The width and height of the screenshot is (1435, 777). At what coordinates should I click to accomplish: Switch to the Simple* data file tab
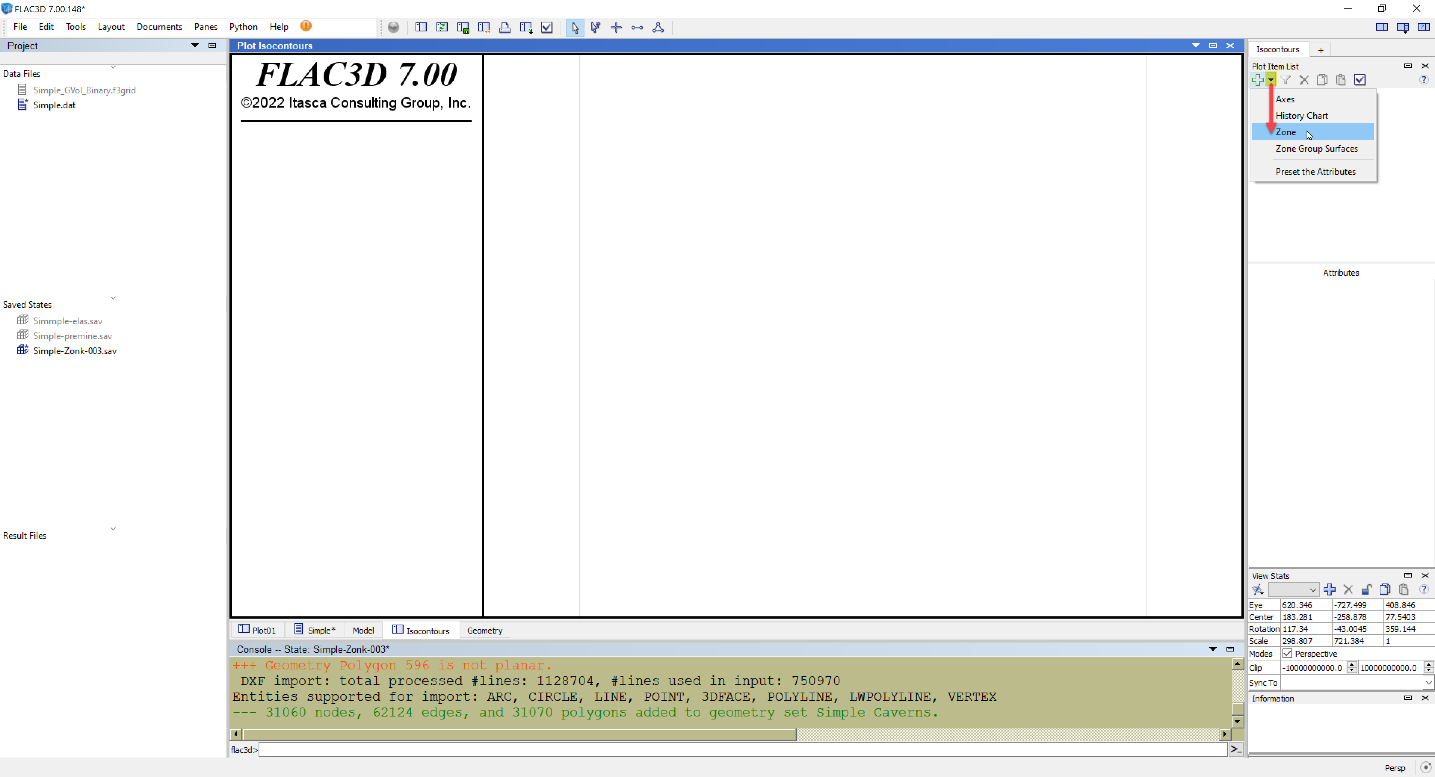315,630
